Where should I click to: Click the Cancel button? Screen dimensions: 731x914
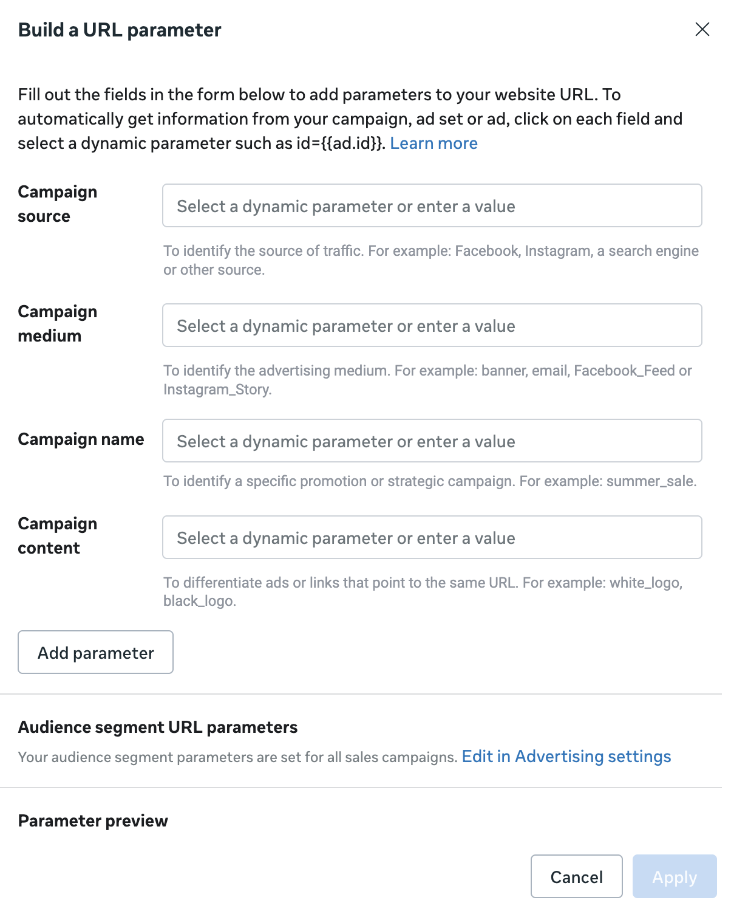pyautogui.click(x=576, y=876)
